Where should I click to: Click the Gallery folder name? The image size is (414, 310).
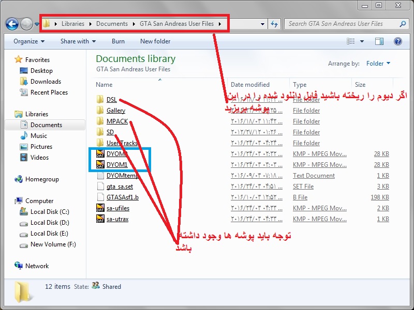click(x=116, y=111)
